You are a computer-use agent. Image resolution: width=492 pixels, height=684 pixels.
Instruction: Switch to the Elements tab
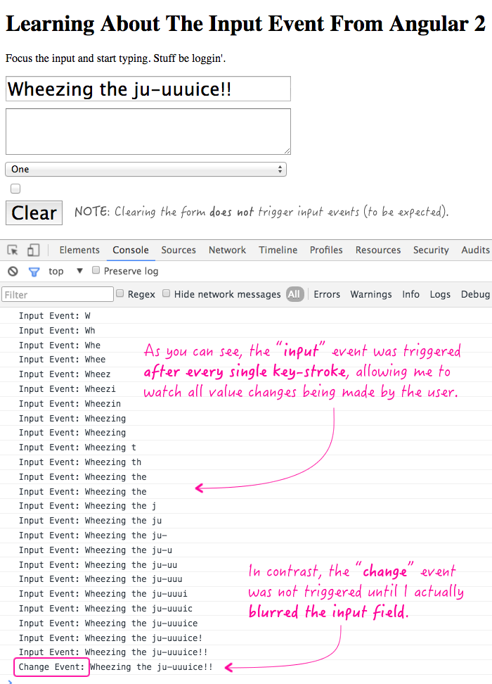[79, 251]
